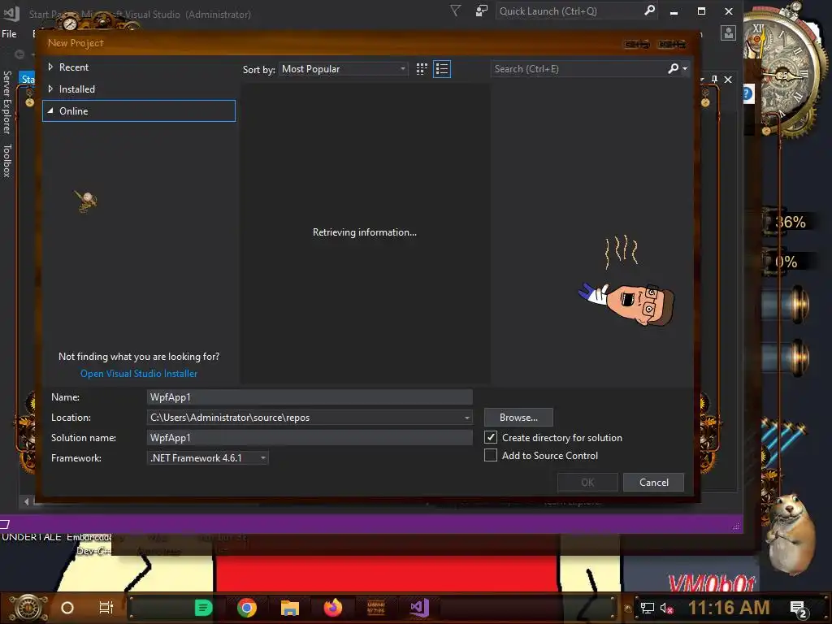Select the Start Page document tab
This screenshot has width=832, height=624.
tap(28, 79)
